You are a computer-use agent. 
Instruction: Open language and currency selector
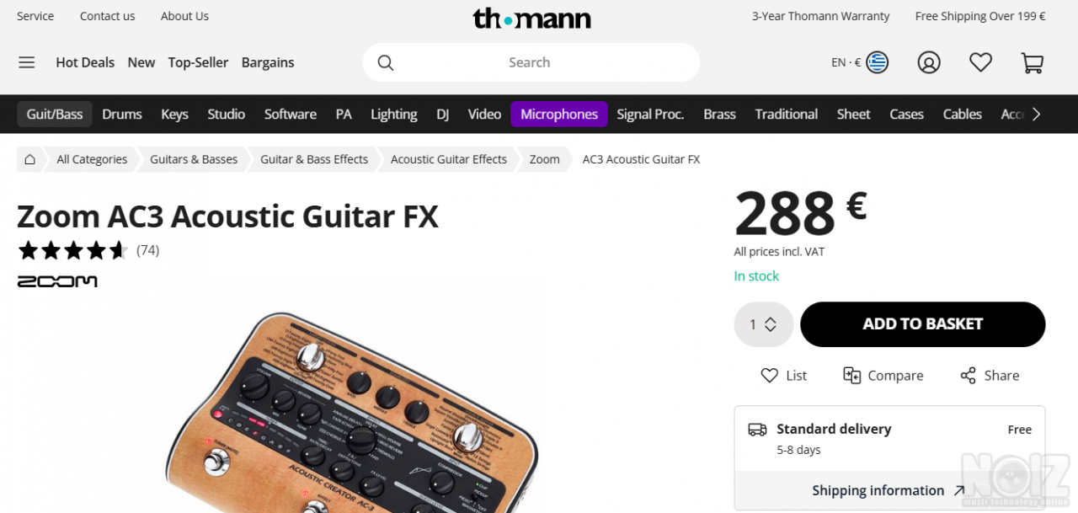860,62
